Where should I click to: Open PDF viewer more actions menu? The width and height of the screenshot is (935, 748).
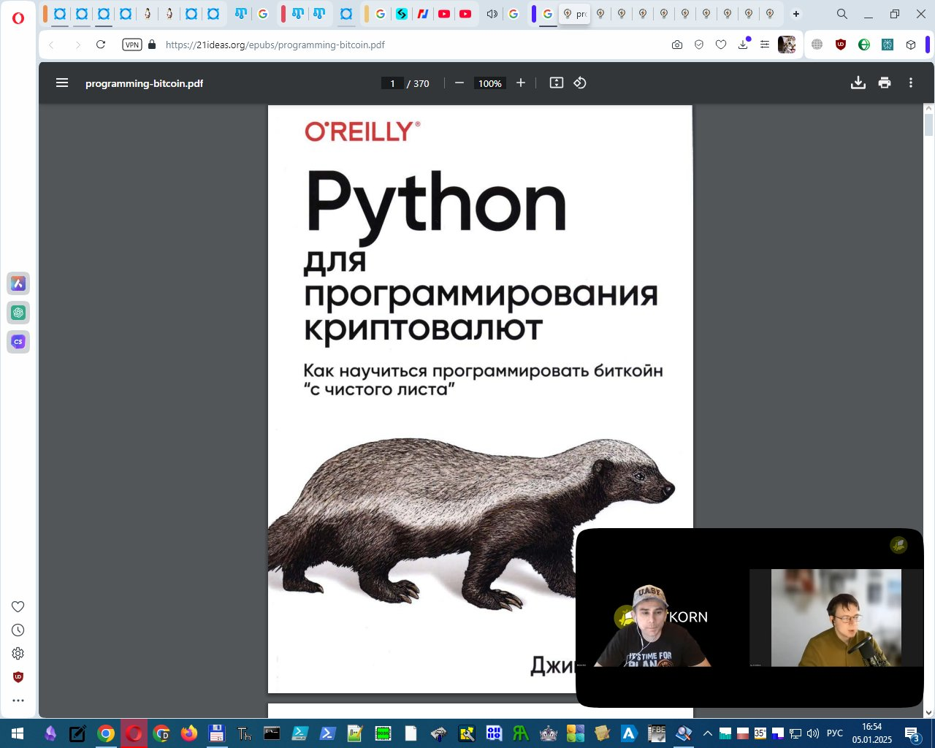[x=911, y=83]
